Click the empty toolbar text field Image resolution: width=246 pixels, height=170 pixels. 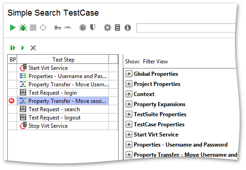(186, 28)
